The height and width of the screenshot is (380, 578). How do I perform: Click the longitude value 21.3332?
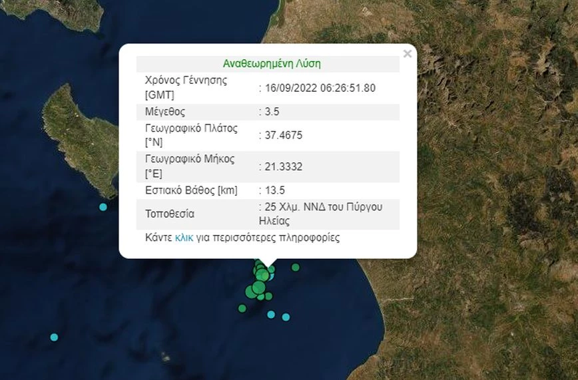283,166
